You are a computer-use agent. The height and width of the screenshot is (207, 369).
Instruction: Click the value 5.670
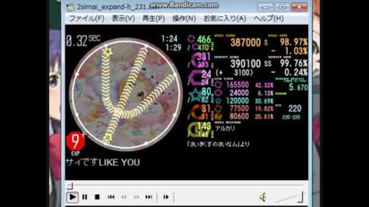(x=298, y=87)
